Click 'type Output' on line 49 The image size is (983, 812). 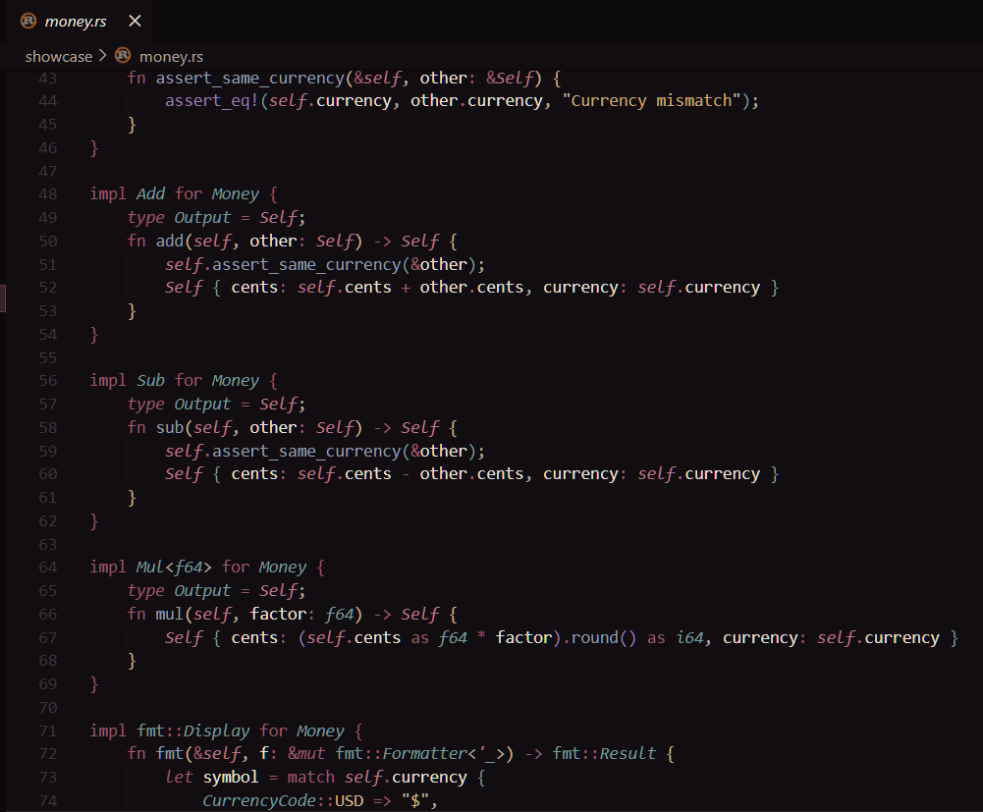coord(180,218)
